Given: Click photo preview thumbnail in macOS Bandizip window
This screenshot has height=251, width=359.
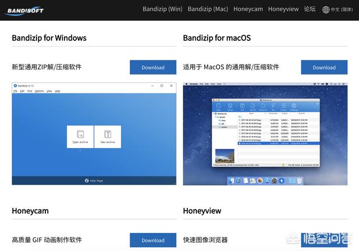Looking at the screenshot, I should 225,156.
